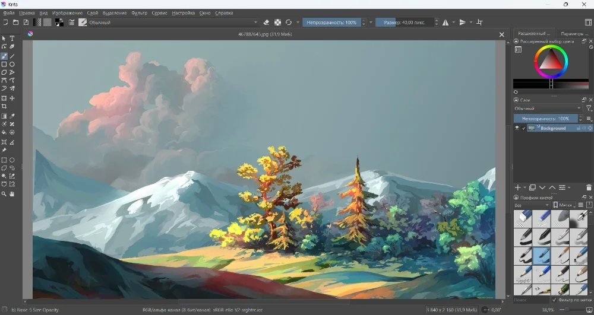This screenshot has width=594, height=315.
Task: Open the 'Все' brush tag dropdown
Action: pos(532,205)
